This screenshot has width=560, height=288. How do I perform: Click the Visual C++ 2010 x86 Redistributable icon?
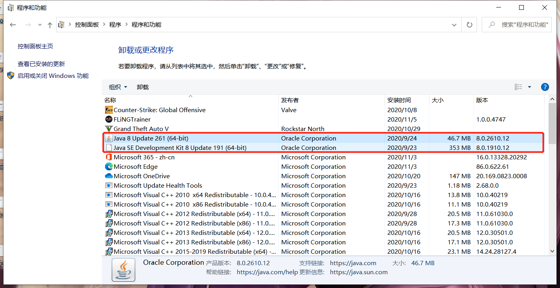[109, 205]
